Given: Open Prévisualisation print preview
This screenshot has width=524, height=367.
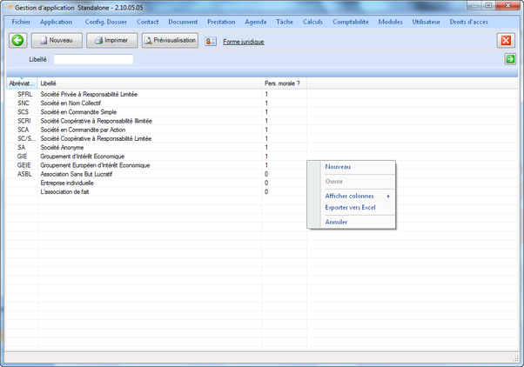Looking at the screenshot, I should click(170, 40).
